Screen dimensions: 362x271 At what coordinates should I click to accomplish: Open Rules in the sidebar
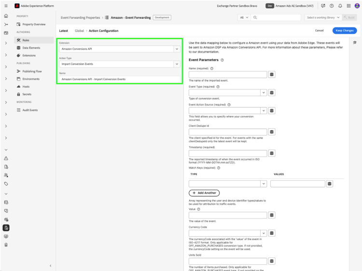pos(34,40)
